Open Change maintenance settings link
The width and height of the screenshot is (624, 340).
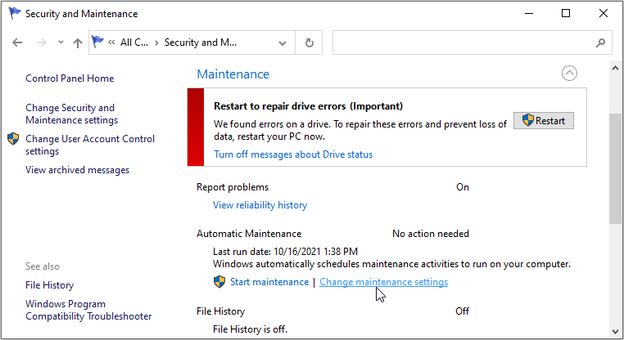pos(383,282)
